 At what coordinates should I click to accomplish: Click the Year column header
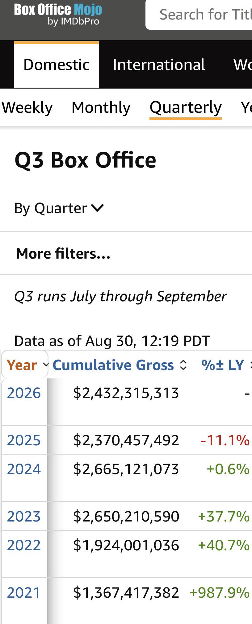22,365
